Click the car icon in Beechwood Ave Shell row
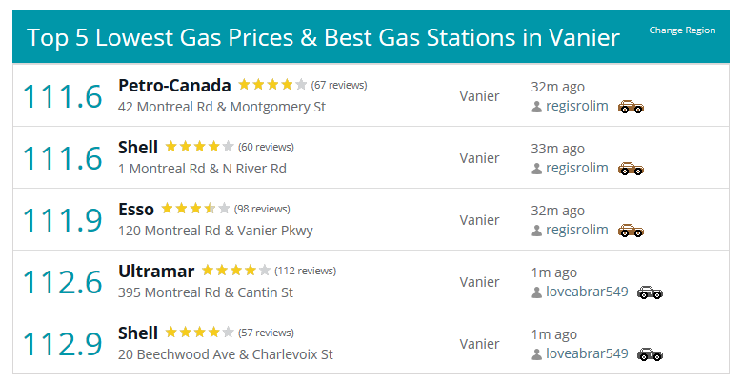This screenshot has height=383, width=742. [651, 354]
